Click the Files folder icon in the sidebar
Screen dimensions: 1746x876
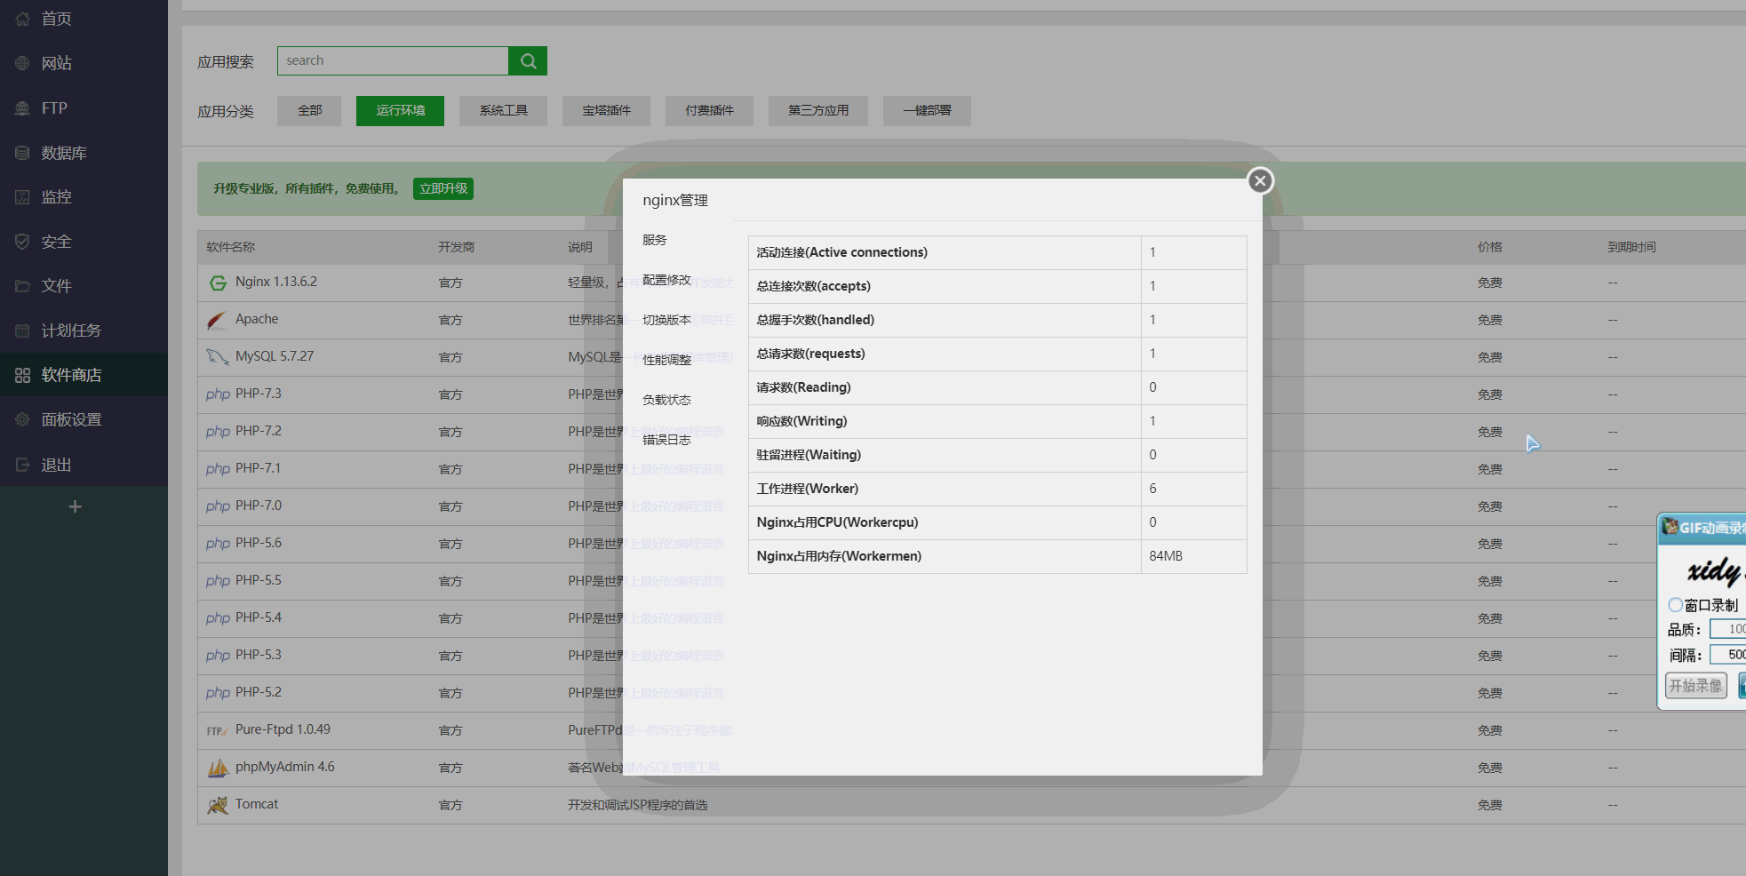22,286
